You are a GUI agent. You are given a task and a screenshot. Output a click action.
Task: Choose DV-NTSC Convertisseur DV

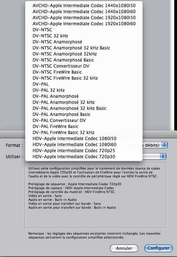click(x=84, y=66)
